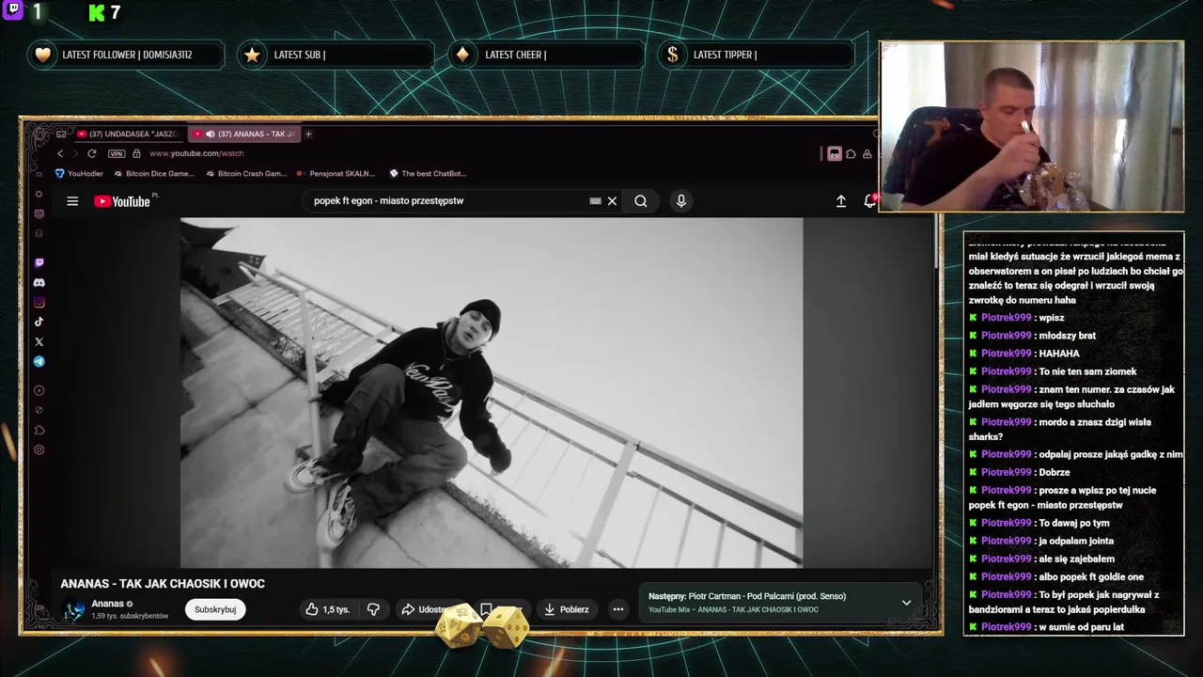Click chat message 'ja odpalam jointa'

[x=1076, y=541]
